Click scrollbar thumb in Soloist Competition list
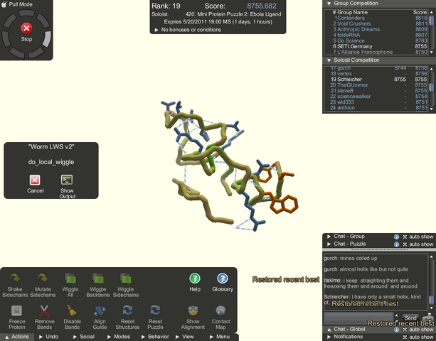The image size is (436, 341). pyautogui.click(x=432, y=87)
